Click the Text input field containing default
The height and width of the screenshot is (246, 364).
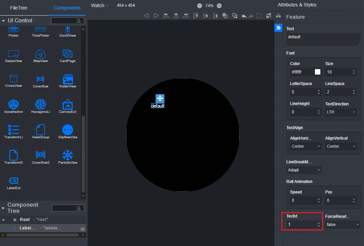(323, 39)
